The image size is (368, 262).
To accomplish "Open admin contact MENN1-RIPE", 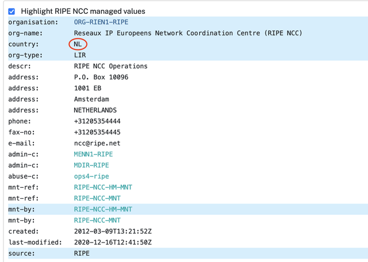I will [93, 154].
